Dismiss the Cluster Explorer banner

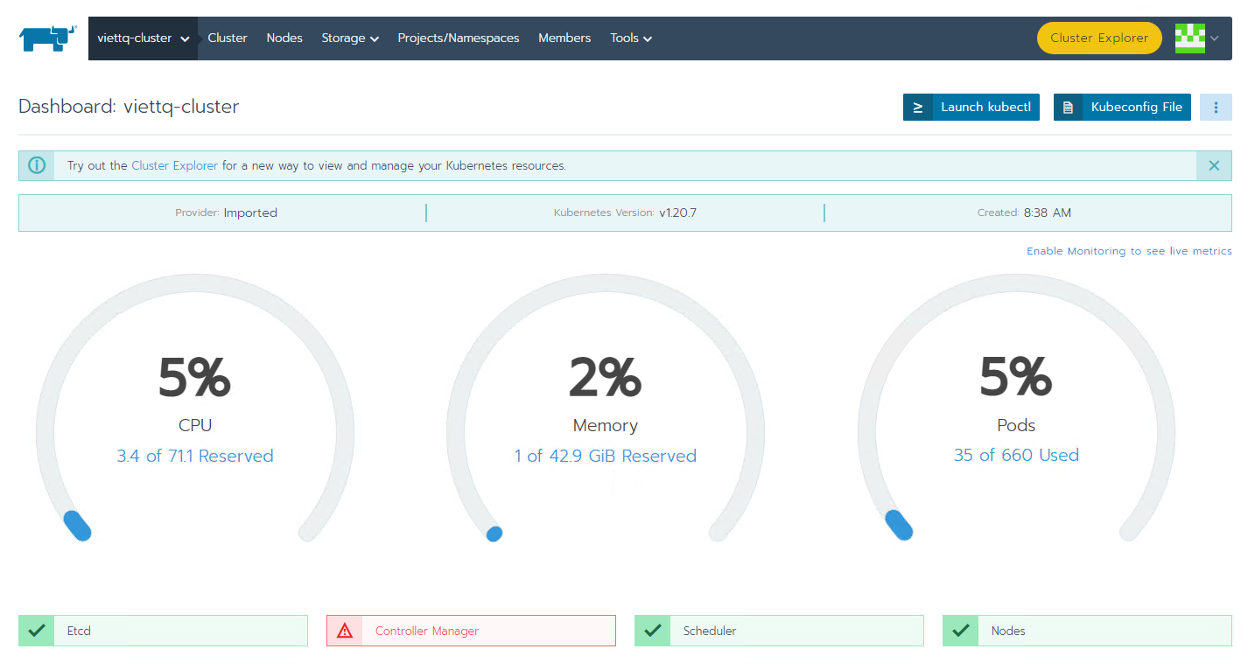(1214, 165)
